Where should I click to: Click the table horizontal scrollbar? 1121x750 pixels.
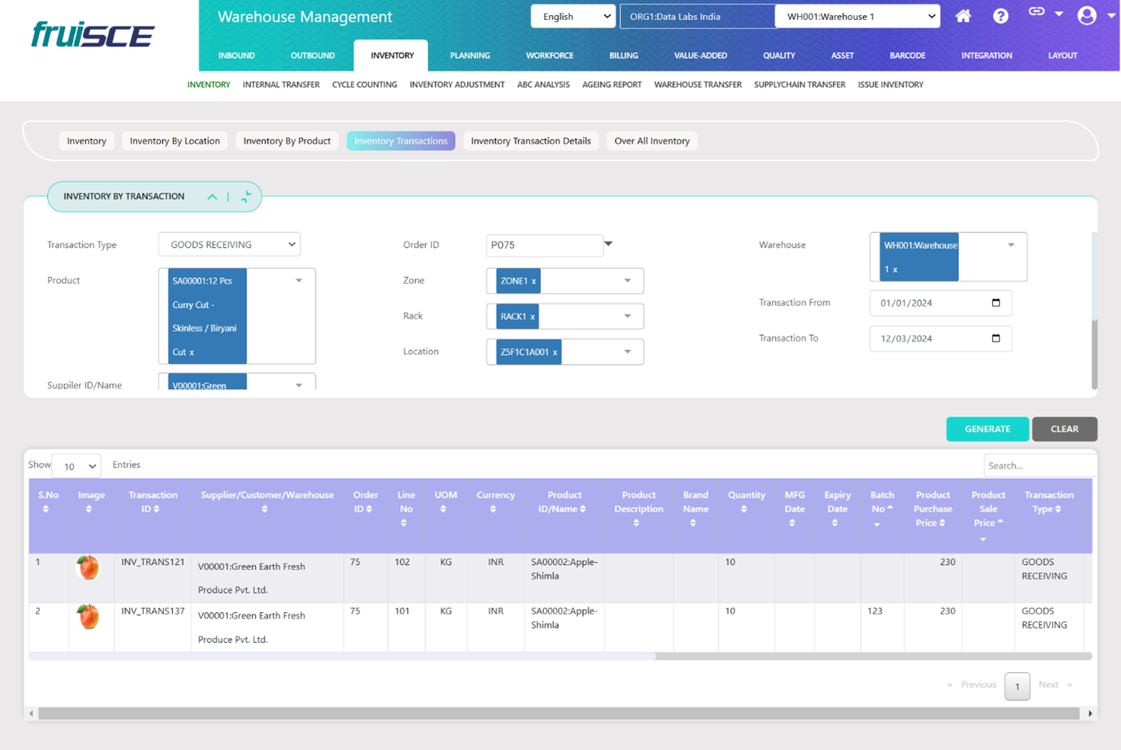[x=341, y=656]
